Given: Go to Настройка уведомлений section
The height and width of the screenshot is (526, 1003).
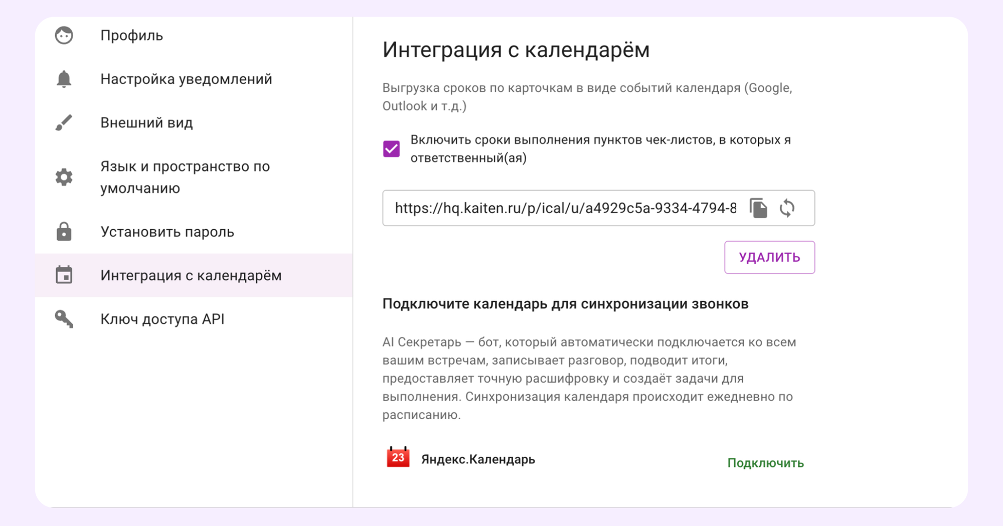Looking at the screenshot, I should click(x=186, y=79).
